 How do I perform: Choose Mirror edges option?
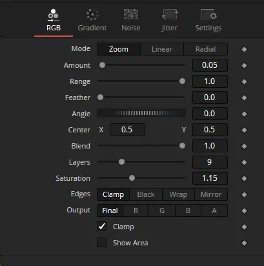211,194
